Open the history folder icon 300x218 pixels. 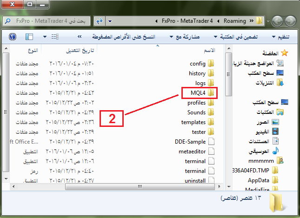211,73
